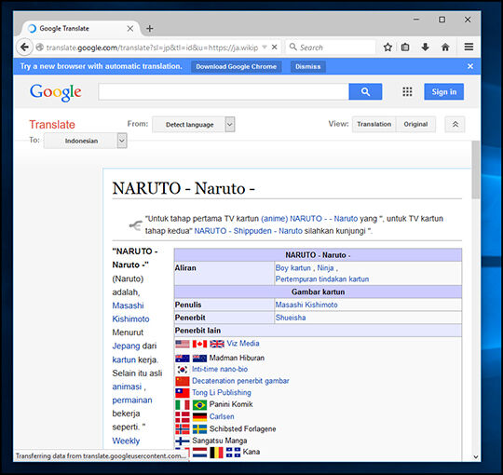Open the Weekly link
Viewport: 503px width, 475px height.
click(126, 441)
